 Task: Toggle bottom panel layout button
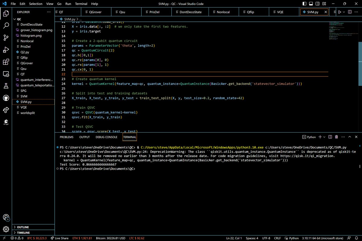pyautogui.click(x=311, y=4)
